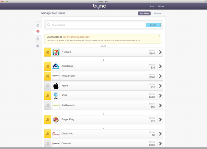Toggle the Burger King deal alert bell
This screenshot has height=149, width=207.
click(48, 120)
